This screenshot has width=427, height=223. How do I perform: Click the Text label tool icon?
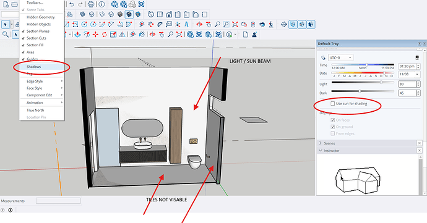pos(169,25)
